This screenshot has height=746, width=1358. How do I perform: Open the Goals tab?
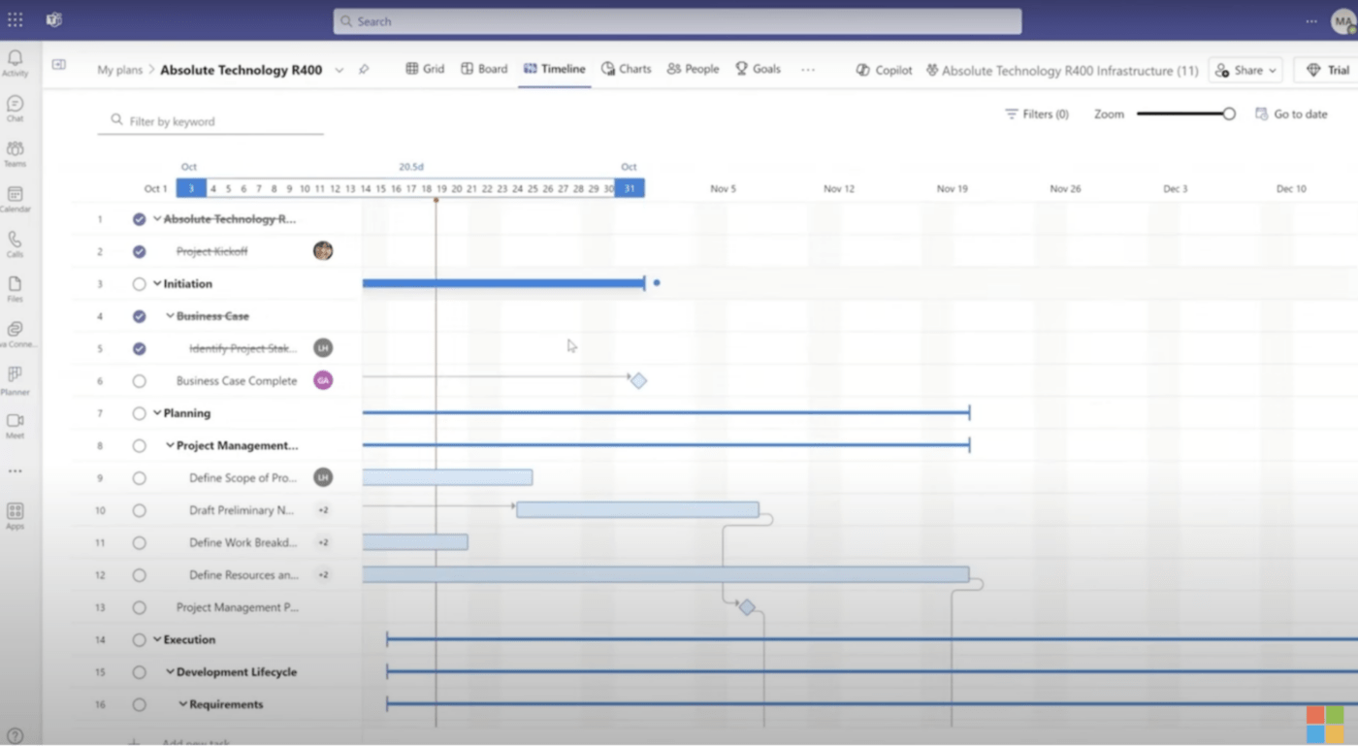758,69
